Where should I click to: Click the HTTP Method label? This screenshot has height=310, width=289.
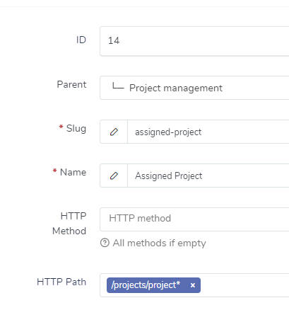point(69,224)
